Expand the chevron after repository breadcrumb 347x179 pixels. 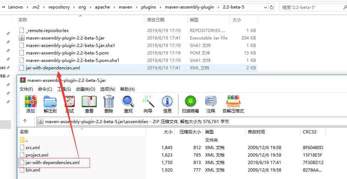pos(74,7)
